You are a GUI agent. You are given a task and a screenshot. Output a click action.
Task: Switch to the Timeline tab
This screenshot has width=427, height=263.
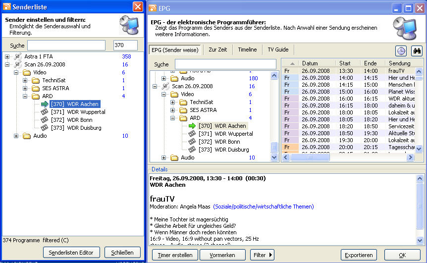[247, 50]
